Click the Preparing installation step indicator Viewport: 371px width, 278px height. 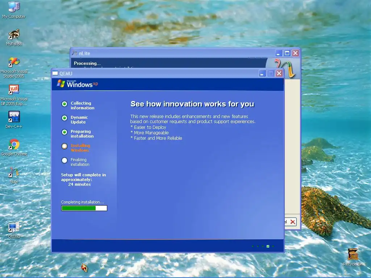(64, 132)
